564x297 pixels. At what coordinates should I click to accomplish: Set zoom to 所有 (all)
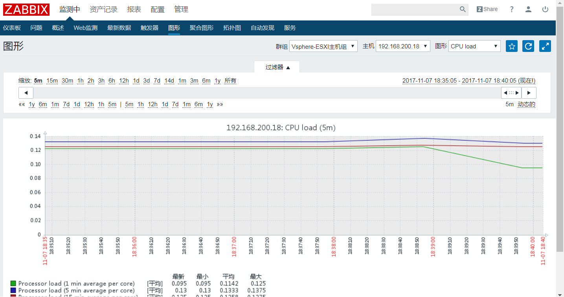230,81
